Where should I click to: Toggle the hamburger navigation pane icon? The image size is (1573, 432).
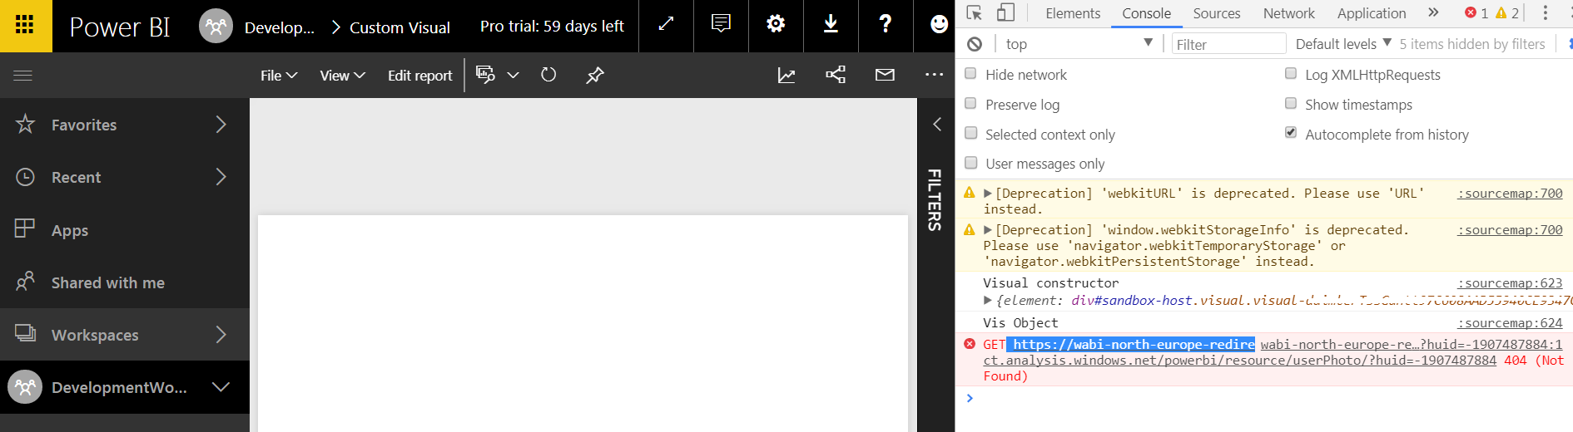point(23,76)
